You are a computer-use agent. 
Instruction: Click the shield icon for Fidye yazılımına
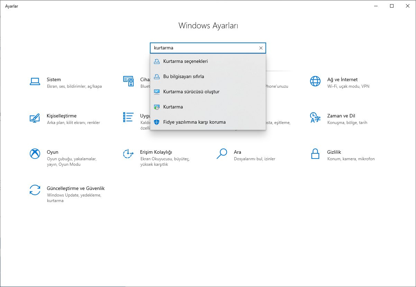(x=157, y=122)
